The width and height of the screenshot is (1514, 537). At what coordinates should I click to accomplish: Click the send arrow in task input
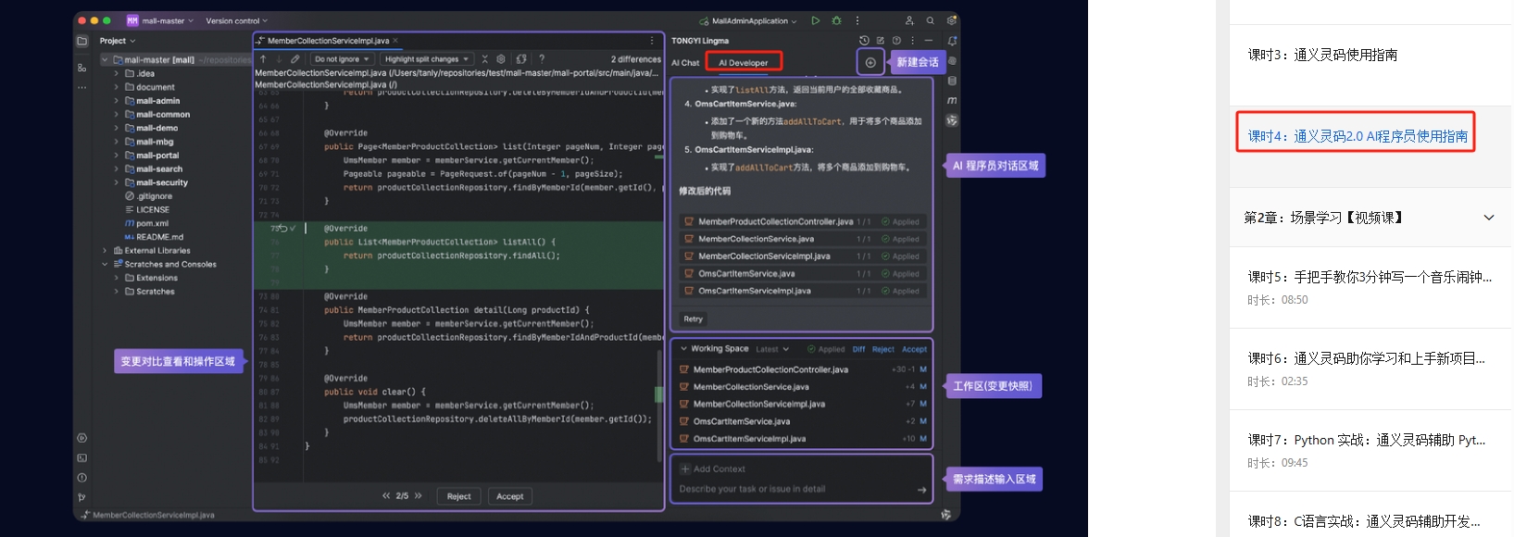click(x=921, y=490)
